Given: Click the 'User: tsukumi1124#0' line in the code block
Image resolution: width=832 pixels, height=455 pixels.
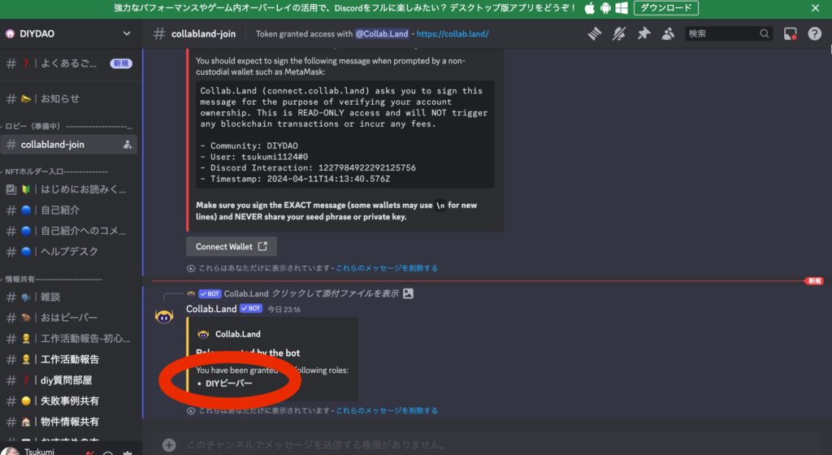Looking at the screenshot, I should tap(253, 157).
